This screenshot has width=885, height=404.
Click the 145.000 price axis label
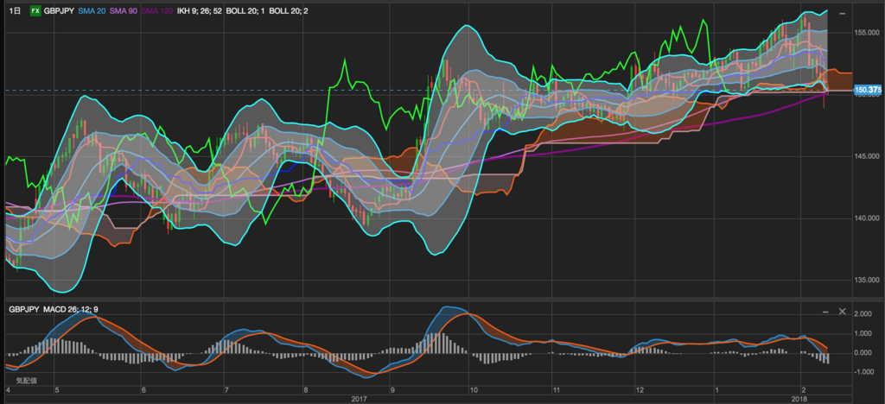[868, 156]
